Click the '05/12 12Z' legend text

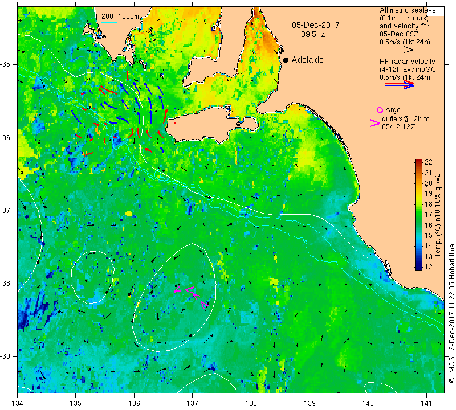click(x=398, y=126)
